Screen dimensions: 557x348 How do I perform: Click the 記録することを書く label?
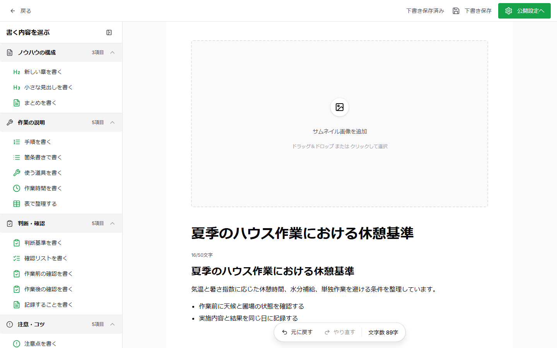48,305
